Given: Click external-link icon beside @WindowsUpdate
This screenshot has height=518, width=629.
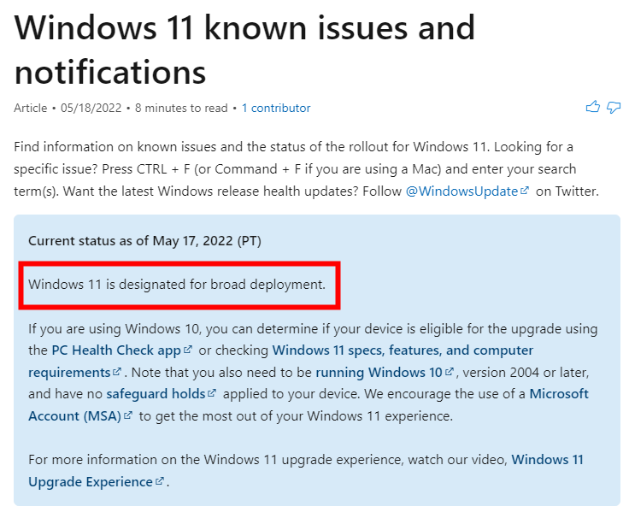Looking at the screenshot, I should 524,191.
